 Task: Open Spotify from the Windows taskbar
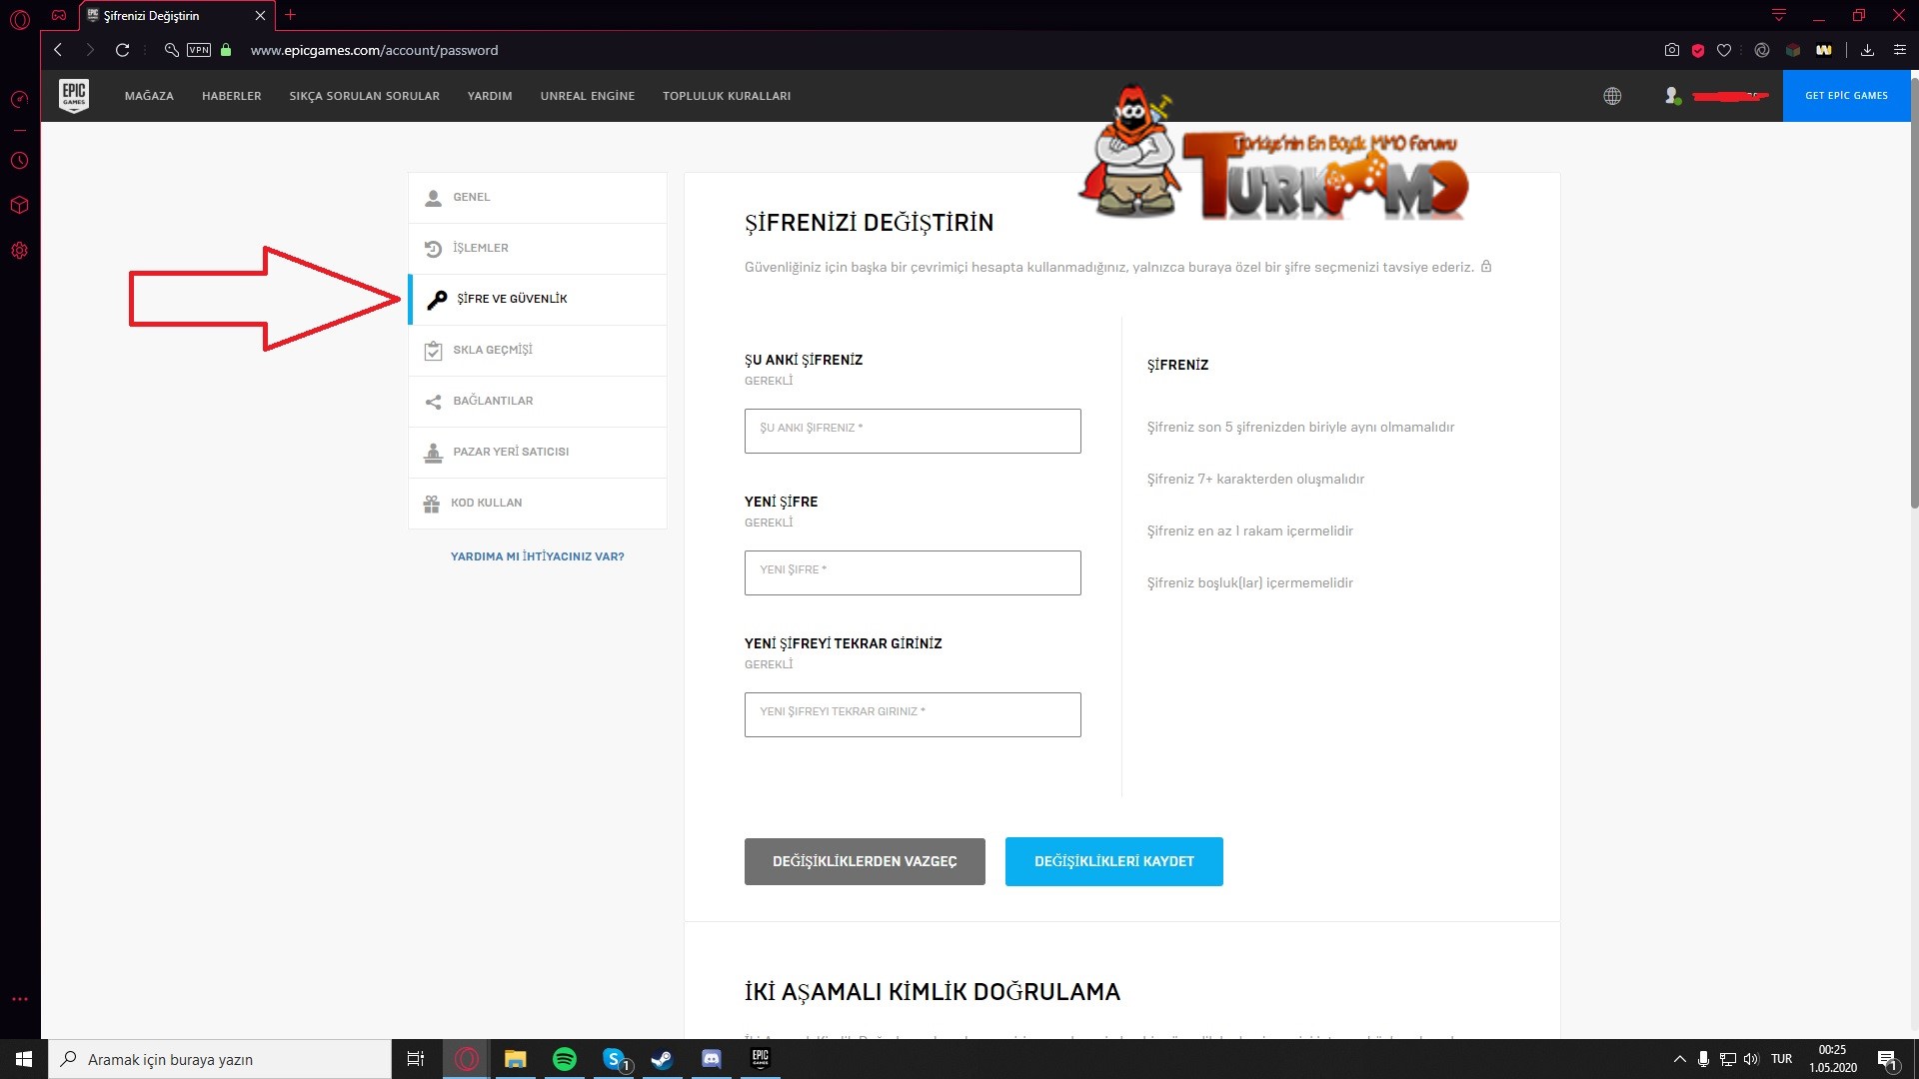[x=565, y=1059]
